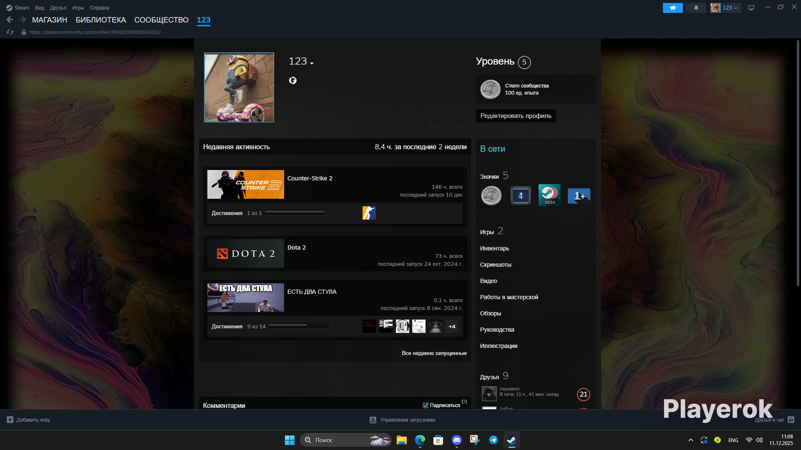Switch to the БИБЛИОТЕКА tab
Screen dimensions: 801x450
(101, 20)
